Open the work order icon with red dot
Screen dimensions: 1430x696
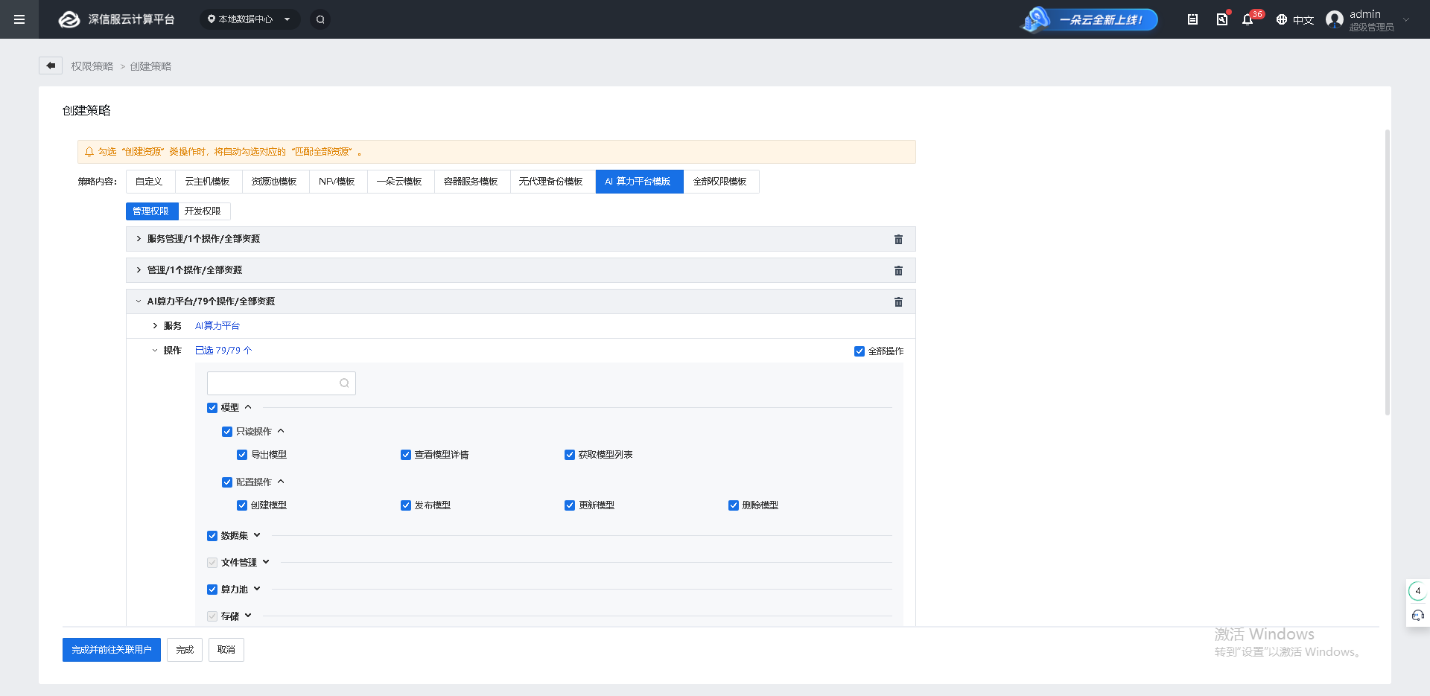pos(1222,19)
